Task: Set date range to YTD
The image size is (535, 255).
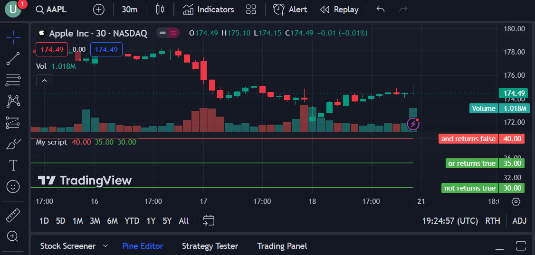Action: coord(132,220)
